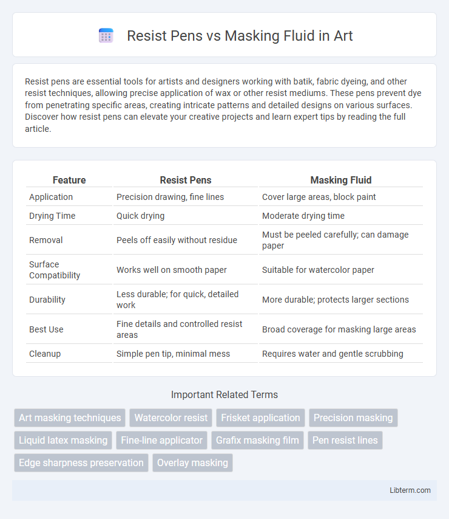
Task: Open the Fine-line applicator tag
Action: point(161,440)
